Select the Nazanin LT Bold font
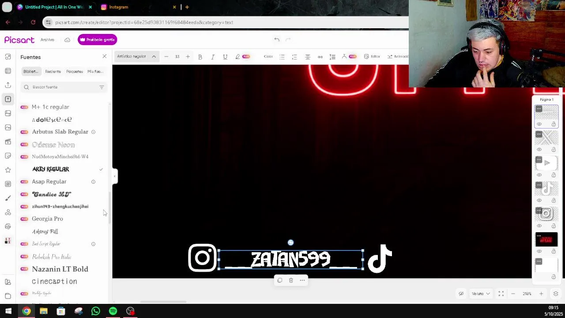Image resolution: width=565 pixels, height=318 pixels. click(60, 269)
